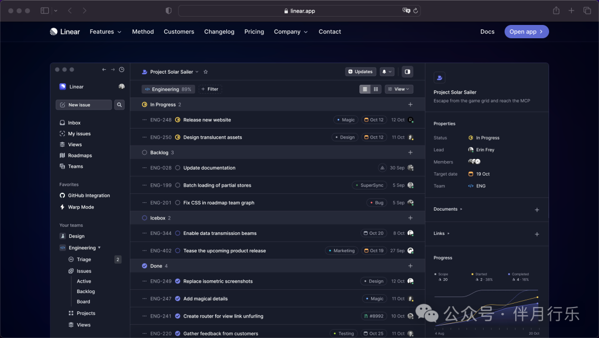Toggle the right details sidebar panel
Screen dimensions: 599x338
pyautogui.click(x=408, y=71)
